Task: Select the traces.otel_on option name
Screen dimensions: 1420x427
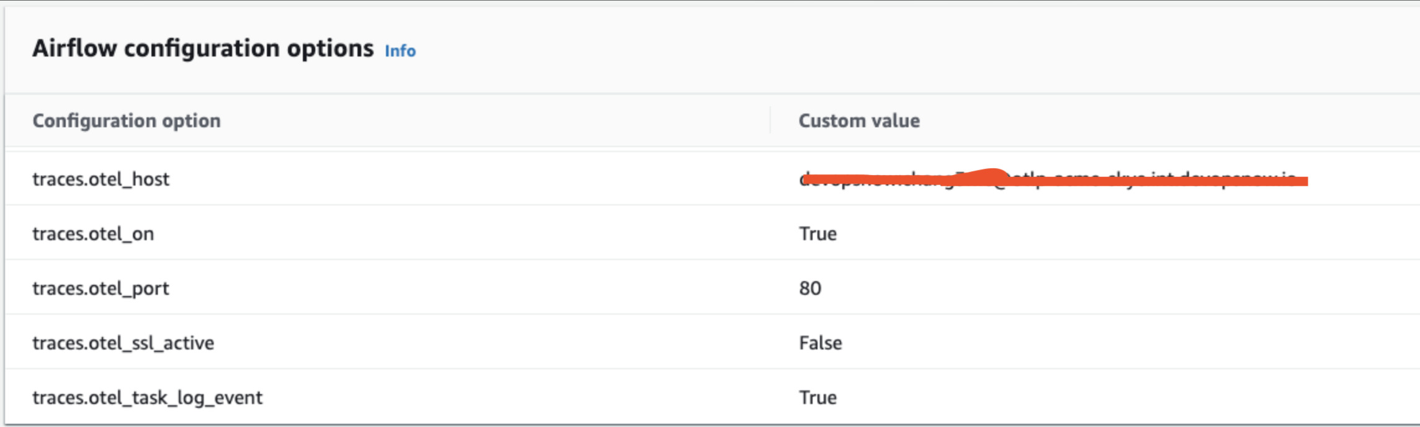Action: pyautogui.click(x=93, y=234)
